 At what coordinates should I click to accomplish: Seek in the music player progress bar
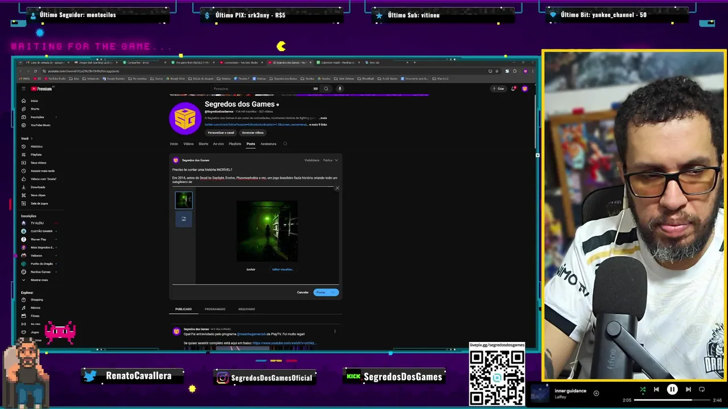pos(671,400)
